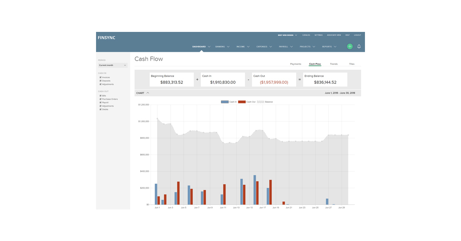This screenshot has height=241, width=461.
Task: Click the LOGOUT link
Action: [x=358, y=35]
